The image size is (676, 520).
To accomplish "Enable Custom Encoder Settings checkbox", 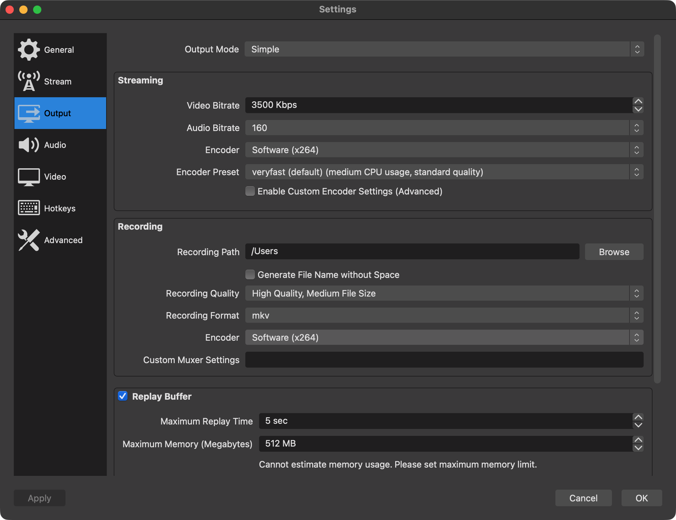I will coord(250,191).
